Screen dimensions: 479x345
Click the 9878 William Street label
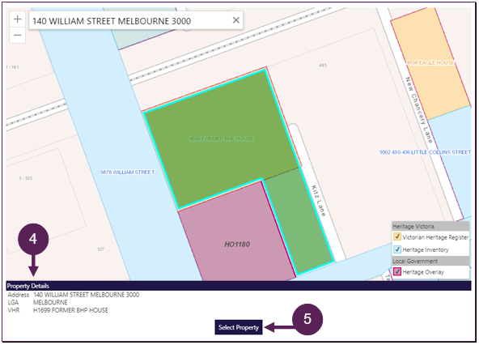[127, 172]
